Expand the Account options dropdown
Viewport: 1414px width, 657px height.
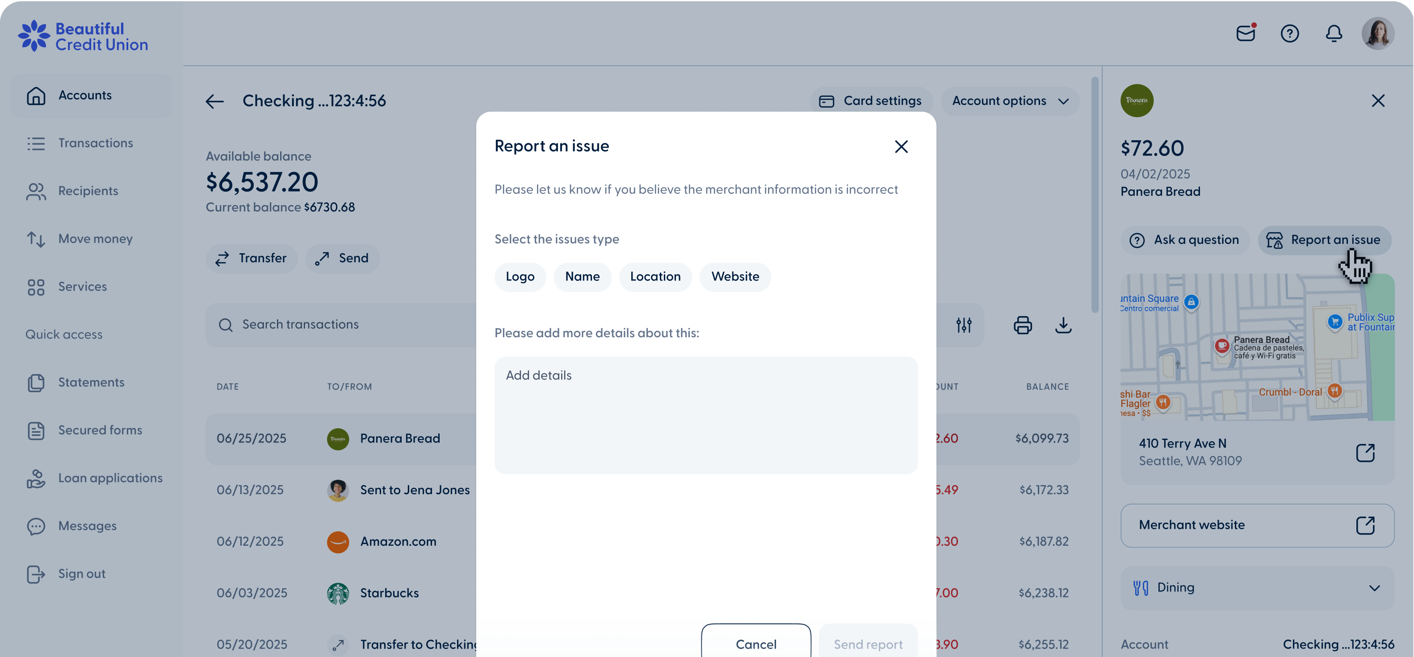click(1009, 100)
